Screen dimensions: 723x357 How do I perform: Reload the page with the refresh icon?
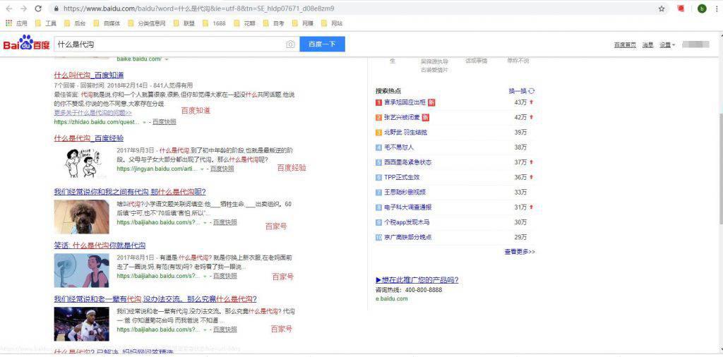pyautogui.click(x=38, y=8)
